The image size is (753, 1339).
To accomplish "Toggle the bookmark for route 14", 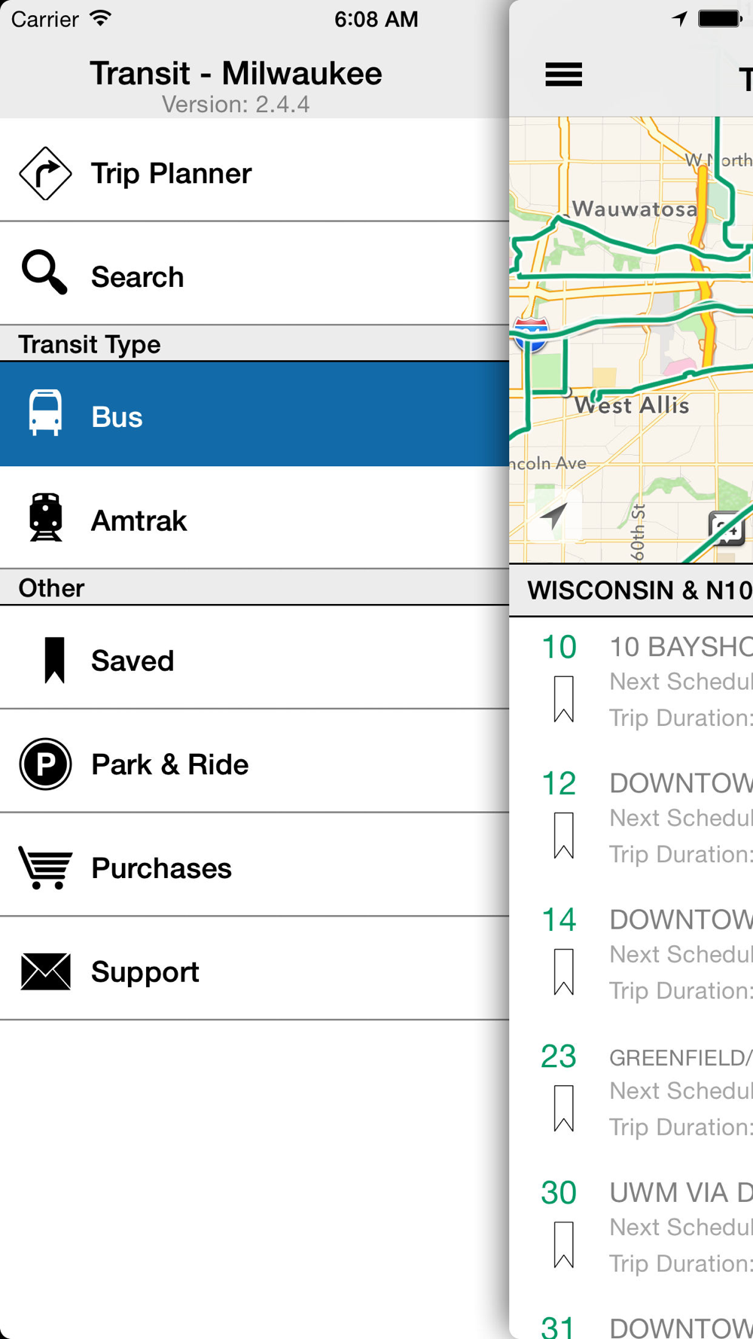I will click(563, 971).
